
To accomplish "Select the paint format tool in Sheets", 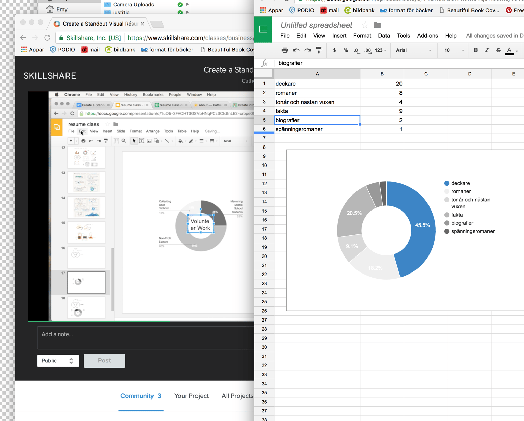I will 319,50.
